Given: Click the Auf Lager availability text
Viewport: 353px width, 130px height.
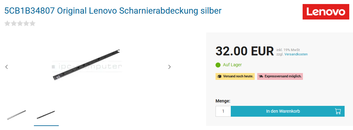Looking at the screenshot, I should coord(232,65).
